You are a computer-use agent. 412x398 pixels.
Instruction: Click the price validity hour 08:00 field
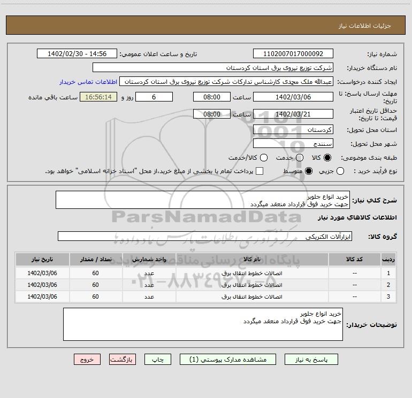pos(212,114)
